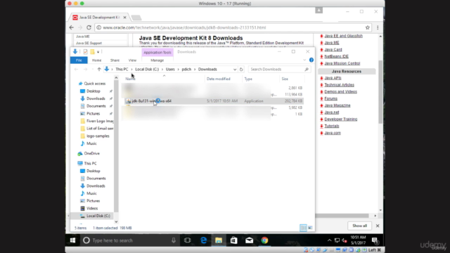Select the Manage tab under Application Tools
450x253 pixels.
pos(157,60)
